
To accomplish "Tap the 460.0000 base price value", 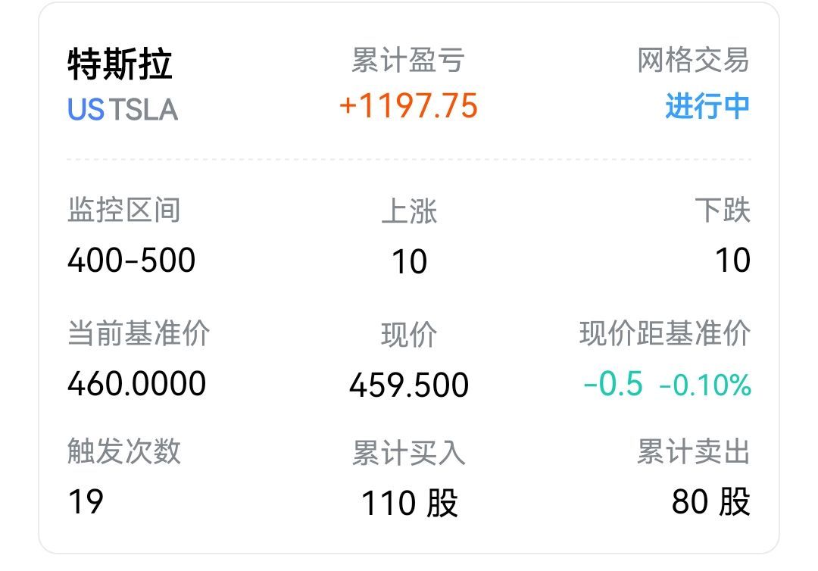I will click(x=136, y=384).
